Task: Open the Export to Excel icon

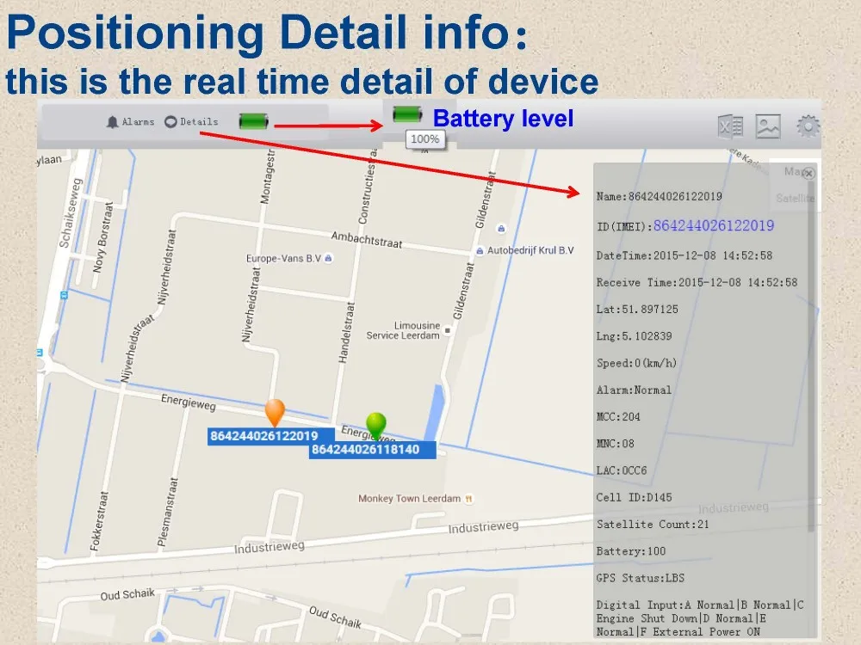Action: (x=731, y=126)
